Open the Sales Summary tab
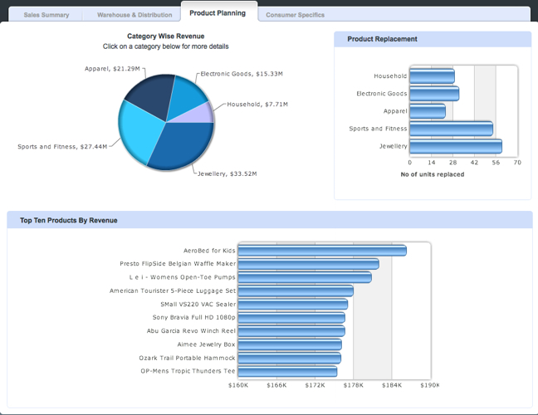This screenshot has width=538, height=415. pos(46,15)
